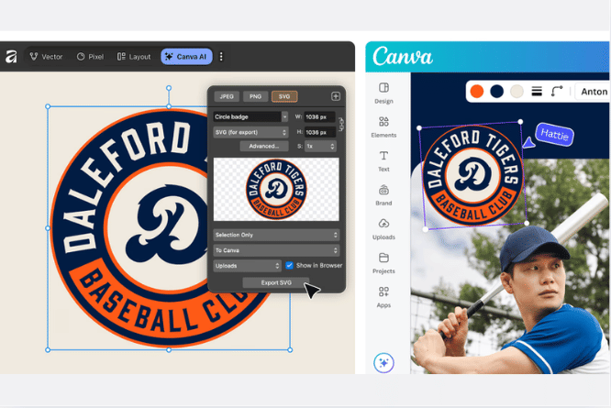The image size is (611, 408).
Task: Open the Uploads folder dropdown
Action: click(x=247, y=266)
